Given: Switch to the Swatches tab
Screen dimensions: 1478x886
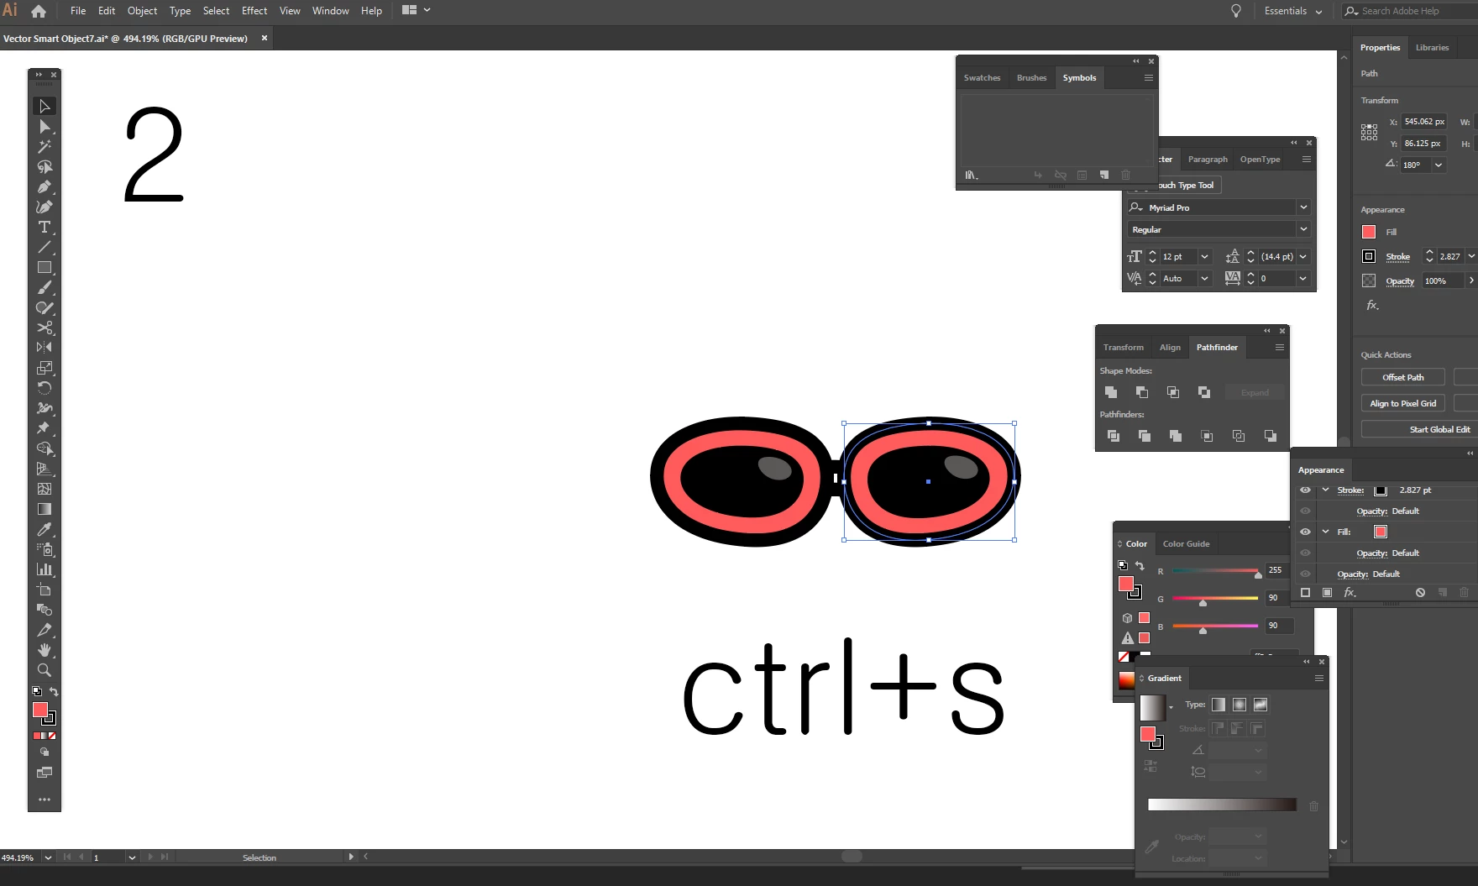Looking at the screenshot, I should (x=982, y=78).
